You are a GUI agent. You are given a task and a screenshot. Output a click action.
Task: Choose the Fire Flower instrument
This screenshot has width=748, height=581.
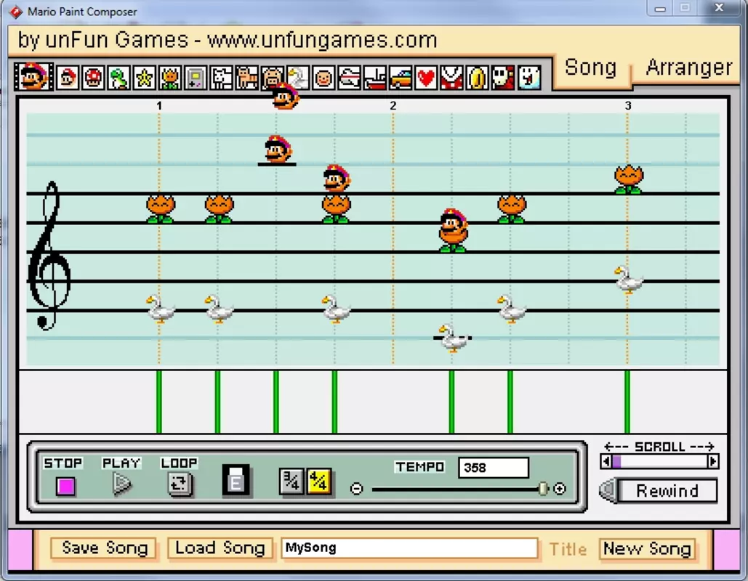click(x=170, y=78)
